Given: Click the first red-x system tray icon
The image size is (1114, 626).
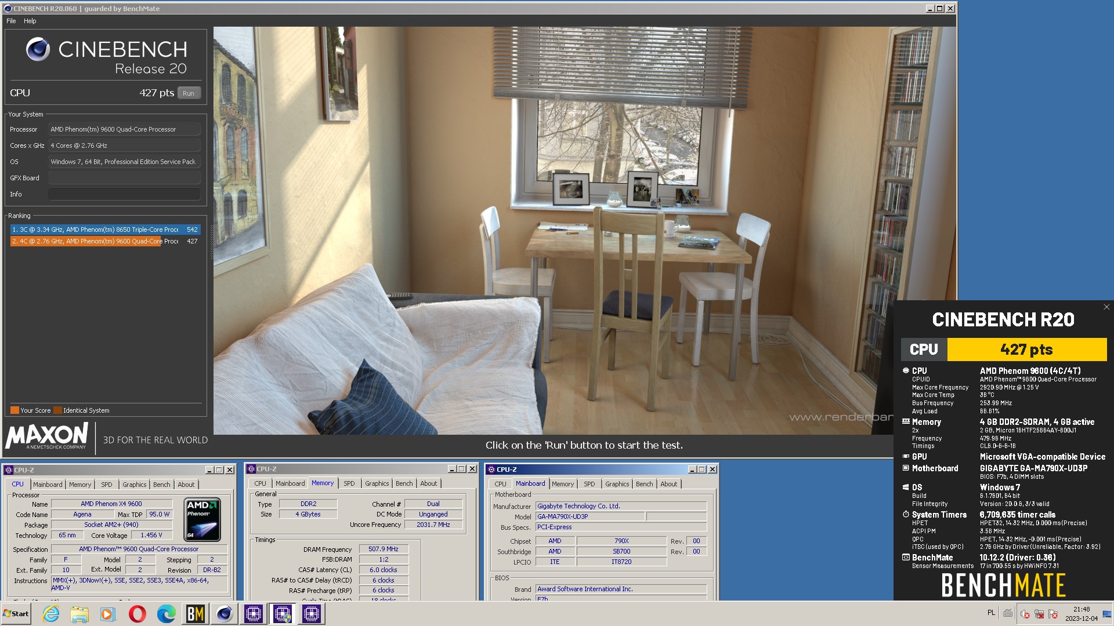Looking at the screenshot, I should (1025, 614).
